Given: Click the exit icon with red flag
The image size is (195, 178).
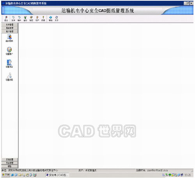Looking at the screenshot, I should (x=6, y=19).
